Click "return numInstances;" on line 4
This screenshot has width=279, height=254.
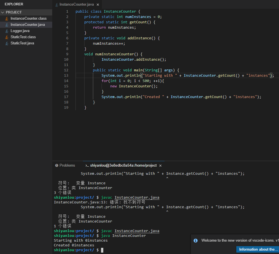point(114,28)
